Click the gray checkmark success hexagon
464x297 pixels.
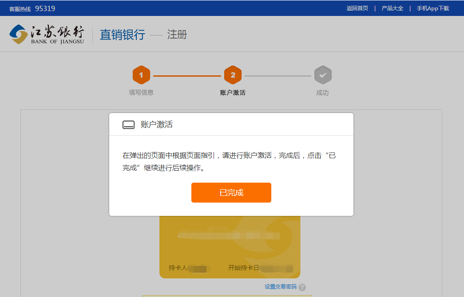click(x=323, y=75)
